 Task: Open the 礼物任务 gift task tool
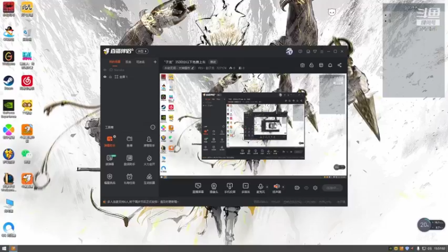tap(129, 179)
